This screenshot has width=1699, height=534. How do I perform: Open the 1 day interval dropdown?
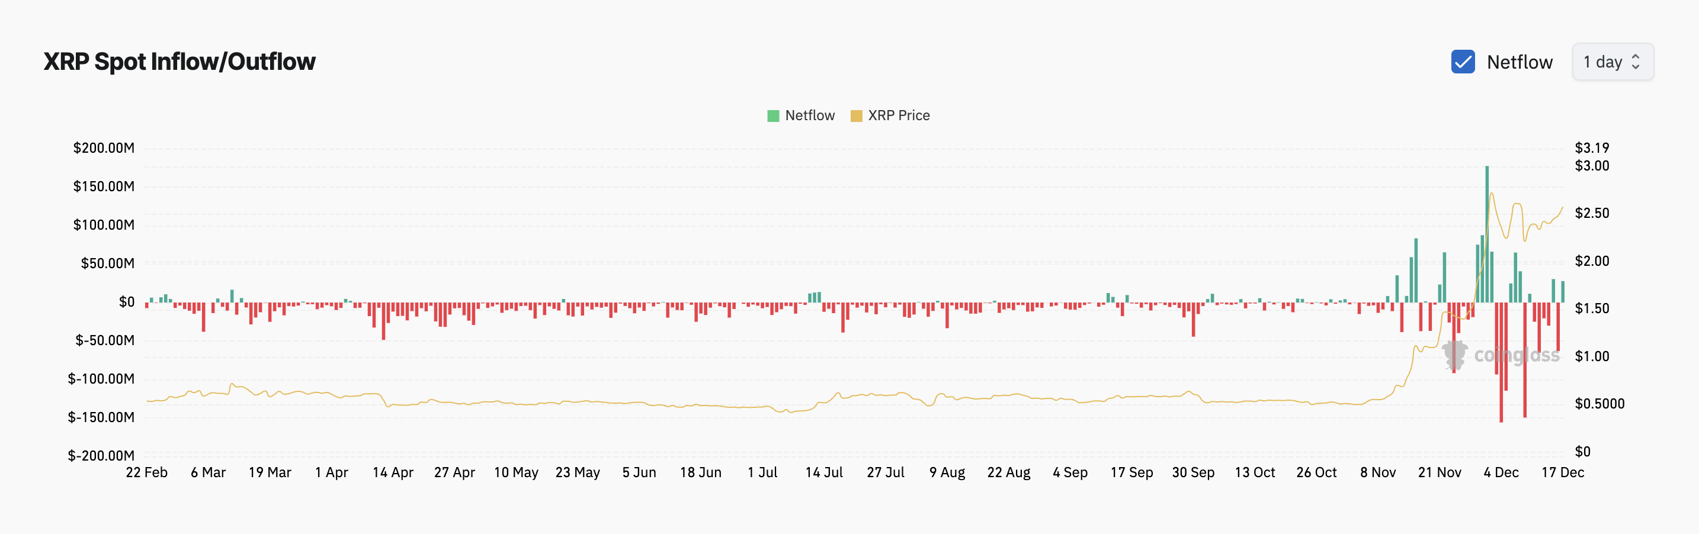click(x=1612, y=62)
